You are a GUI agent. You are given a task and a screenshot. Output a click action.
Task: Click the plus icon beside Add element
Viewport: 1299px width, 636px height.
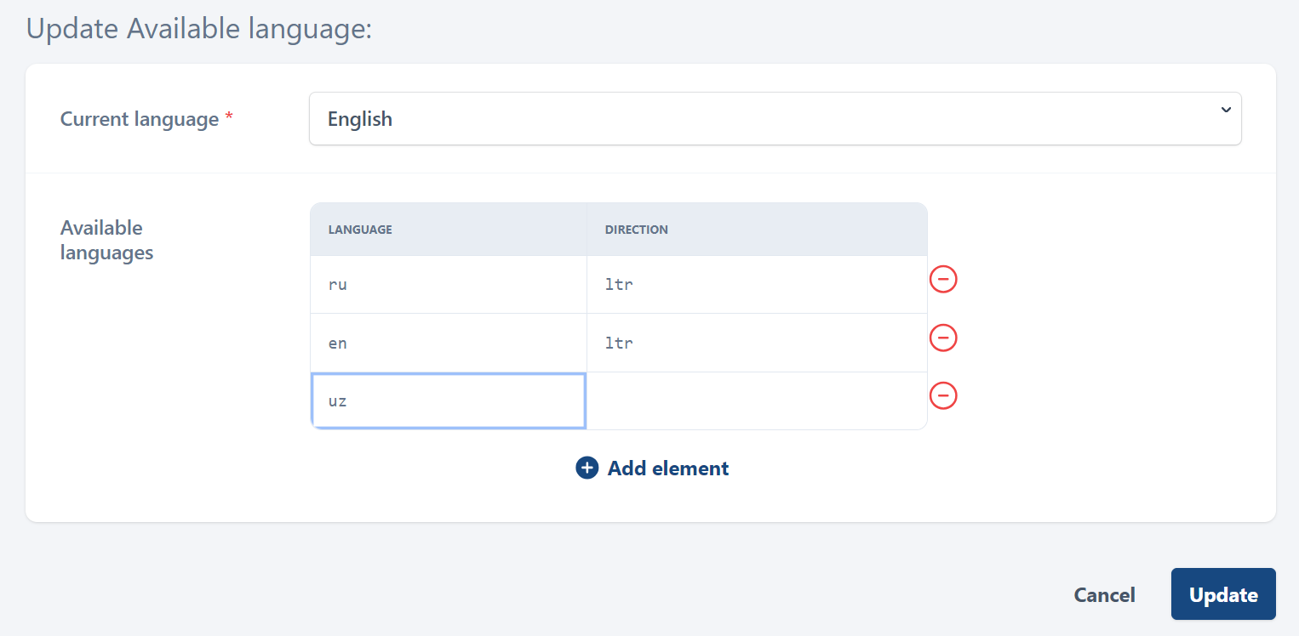(x=587, y=468)
